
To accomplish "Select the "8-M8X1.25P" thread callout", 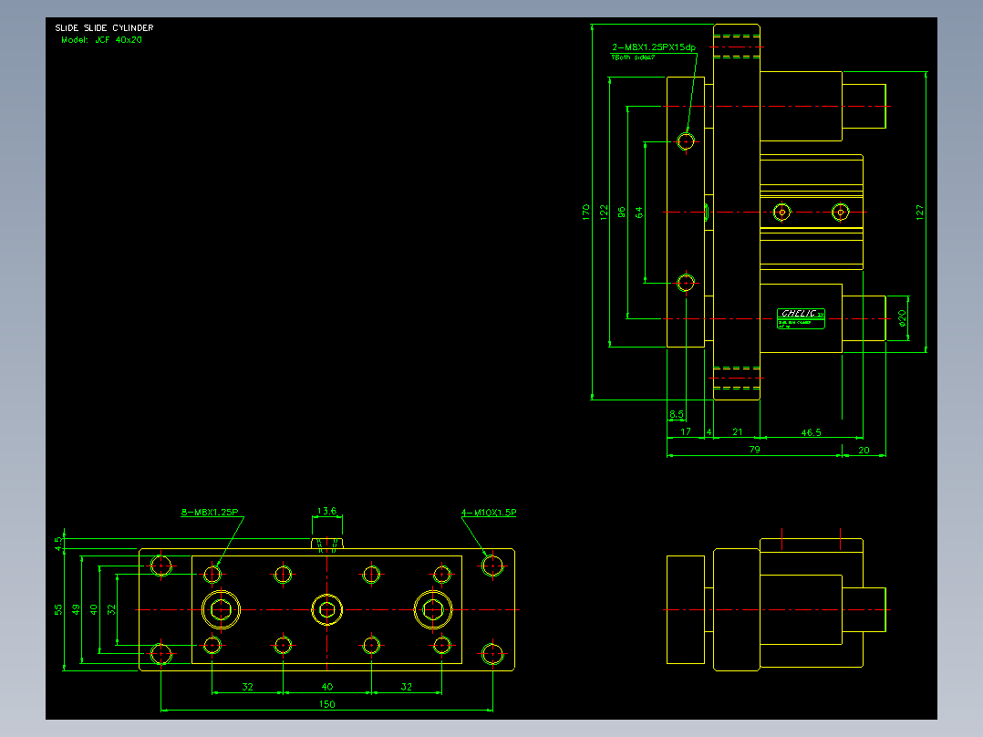I will 210,512.
